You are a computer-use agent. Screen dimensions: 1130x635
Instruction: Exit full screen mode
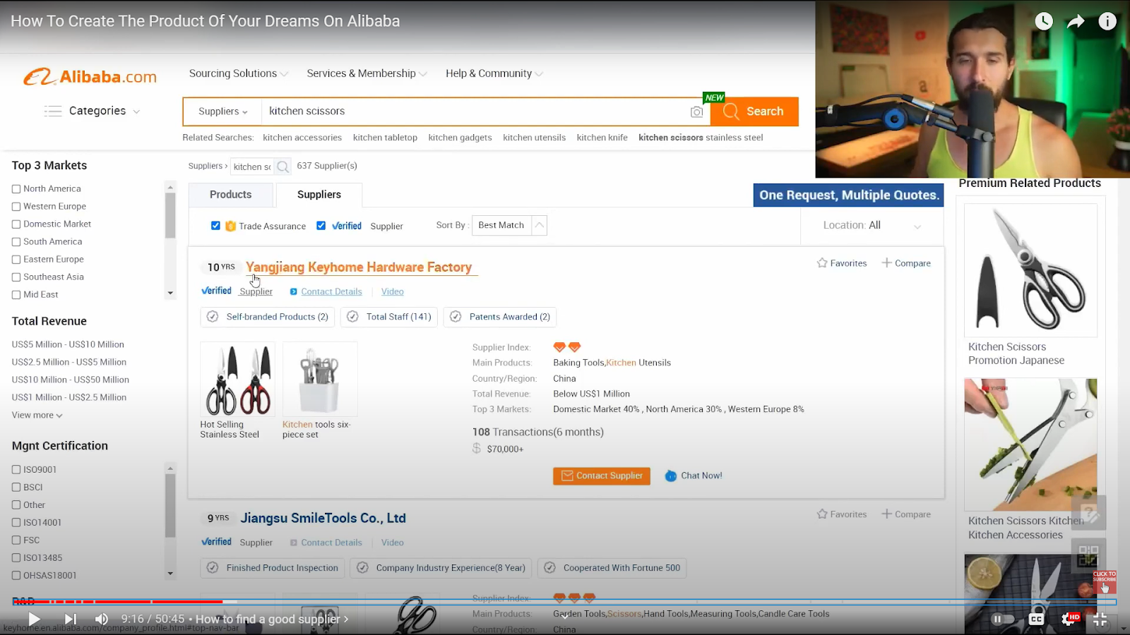pos(1100,619)
